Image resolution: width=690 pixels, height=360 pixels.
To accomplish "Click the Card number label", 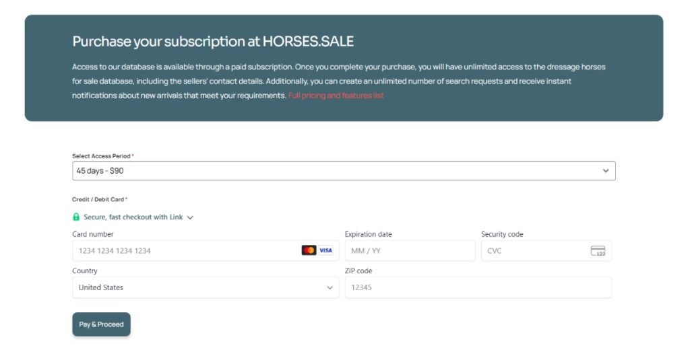I will [93, 234].
